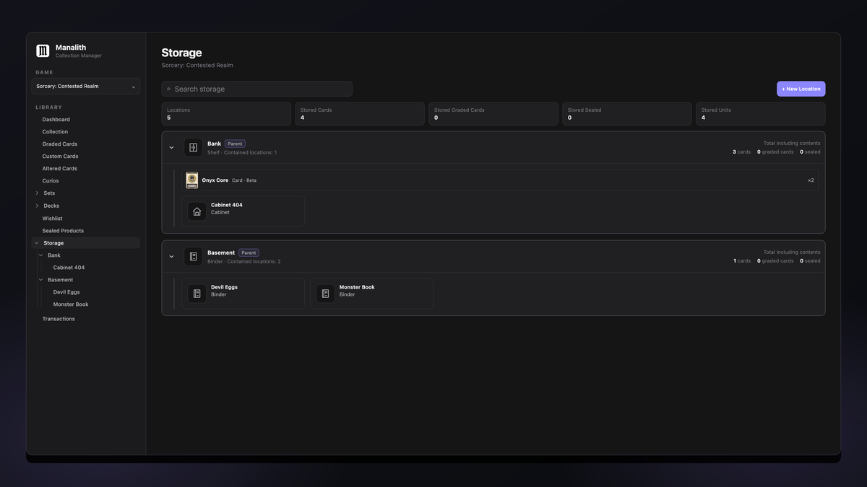Collapse the Basement location panel
This screenshot has height=487, width=867.
click(171, 256)
